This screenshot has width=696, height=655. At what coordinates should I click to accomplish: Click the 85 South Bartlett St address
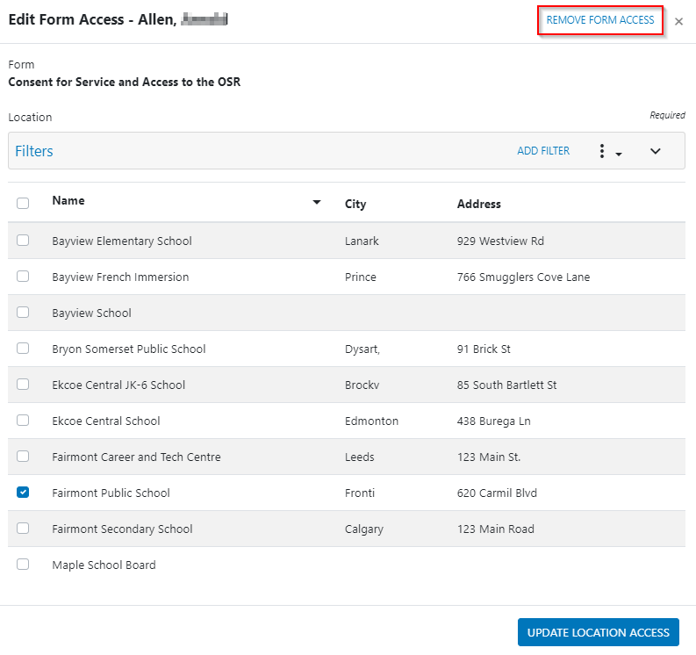(x=507, y=385)
